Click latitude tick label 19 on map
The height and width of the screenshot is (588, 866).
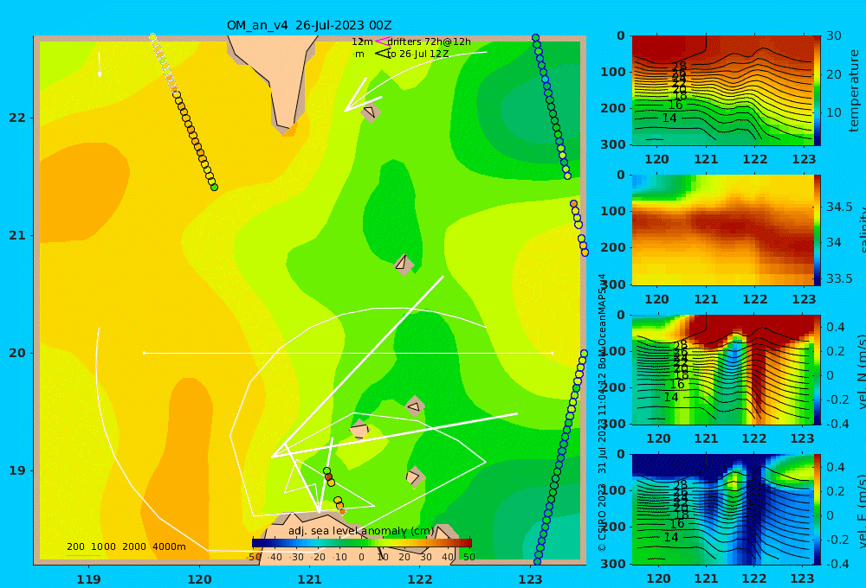[x=17, y=470]
